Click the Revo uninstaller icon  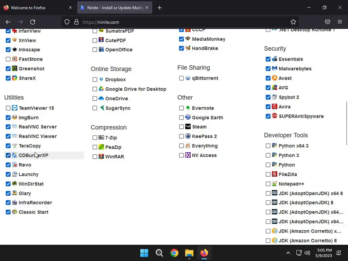(x=14, y=165)
